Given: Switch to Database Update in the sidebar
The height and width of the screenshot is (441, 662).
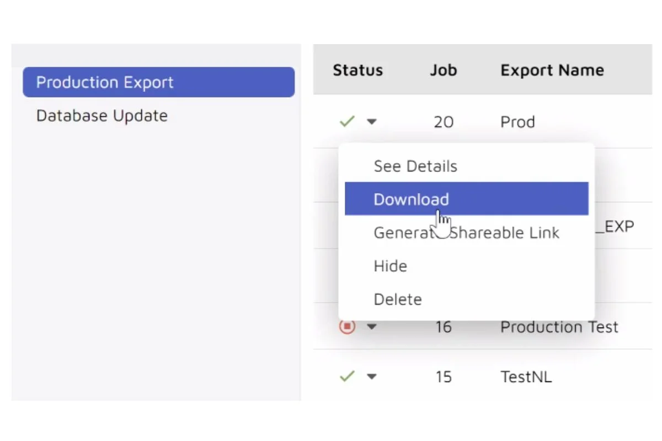Looking at the screenshot, I should (102, 116).
